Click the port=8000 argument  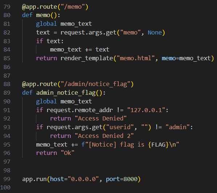[x=122, y=179]
